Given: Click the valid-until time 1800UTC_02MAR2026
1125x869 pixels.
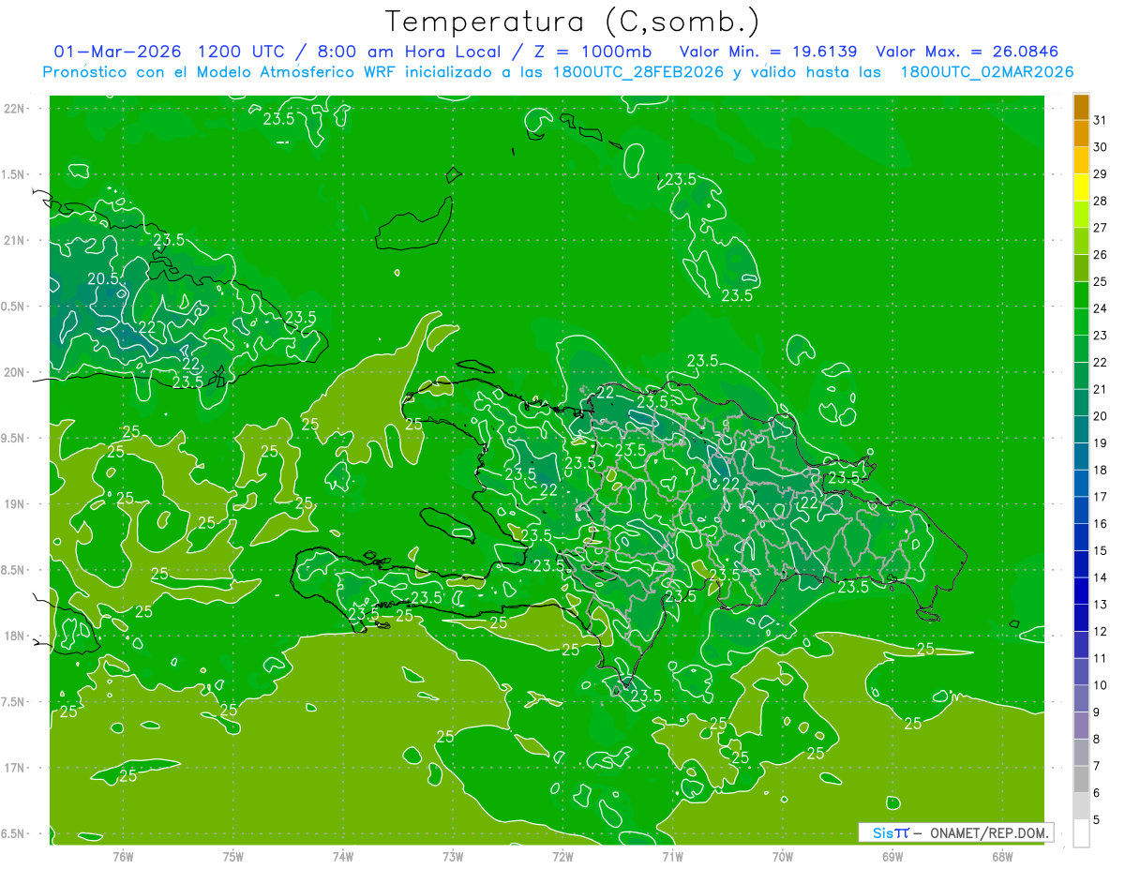Looking at the screenshot, I should click(x=986, y=72).
